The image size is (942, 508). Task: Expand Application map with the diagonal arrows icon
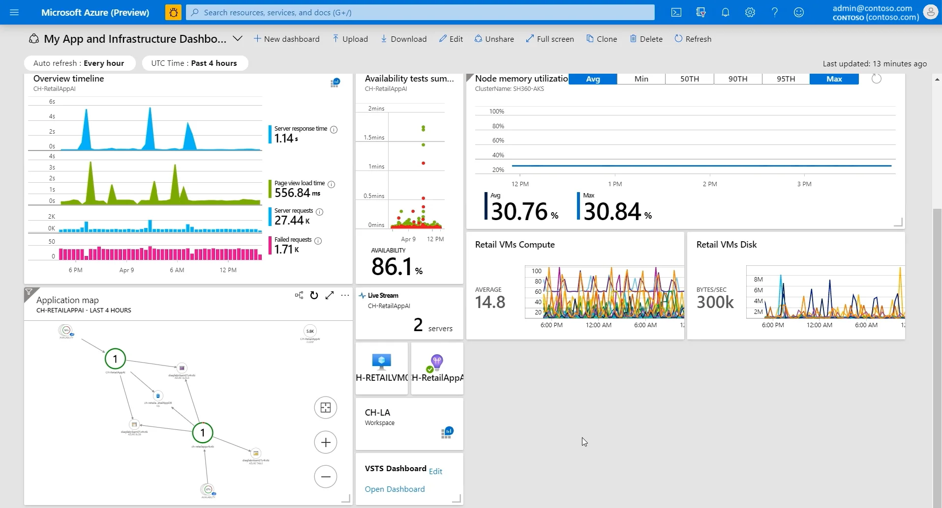coord(330,295)
